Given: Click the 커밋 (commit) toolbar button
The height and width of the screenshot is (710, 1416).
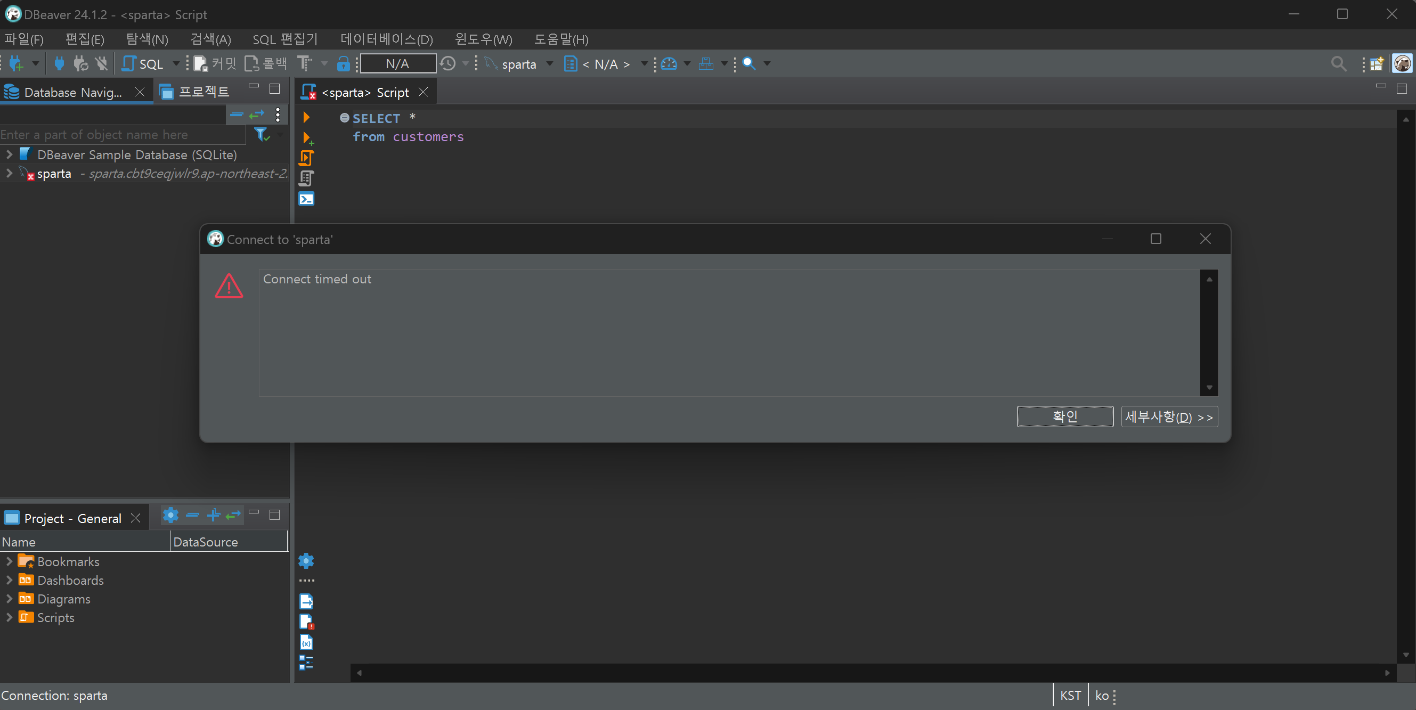Looking at the screenshot, I should [x=215, y=64].
